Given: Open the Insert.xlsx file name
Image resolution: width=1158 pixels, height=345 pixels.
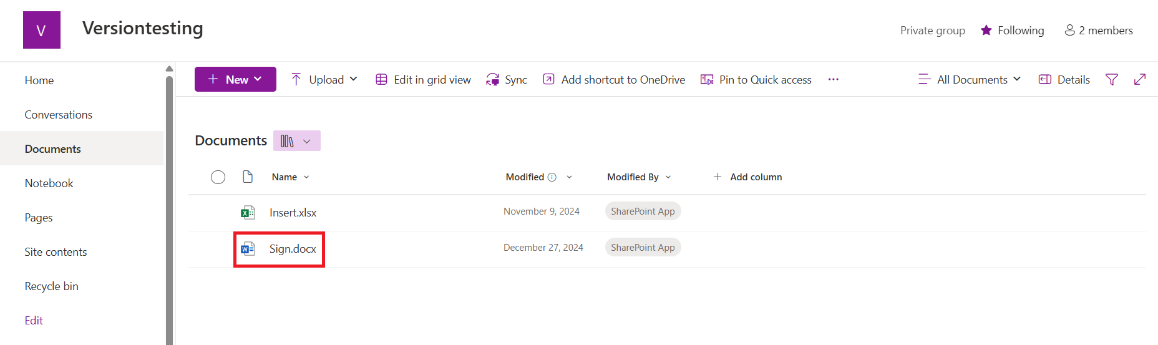Looking at the screenshot, I should tap(293, 213).
